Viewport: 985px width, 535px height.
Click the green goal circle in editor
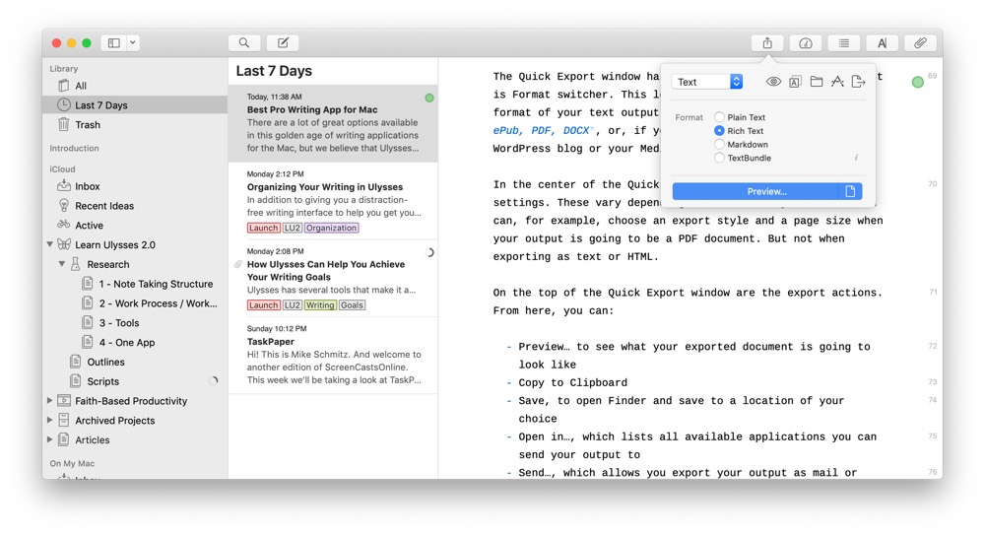pos(918,82)
